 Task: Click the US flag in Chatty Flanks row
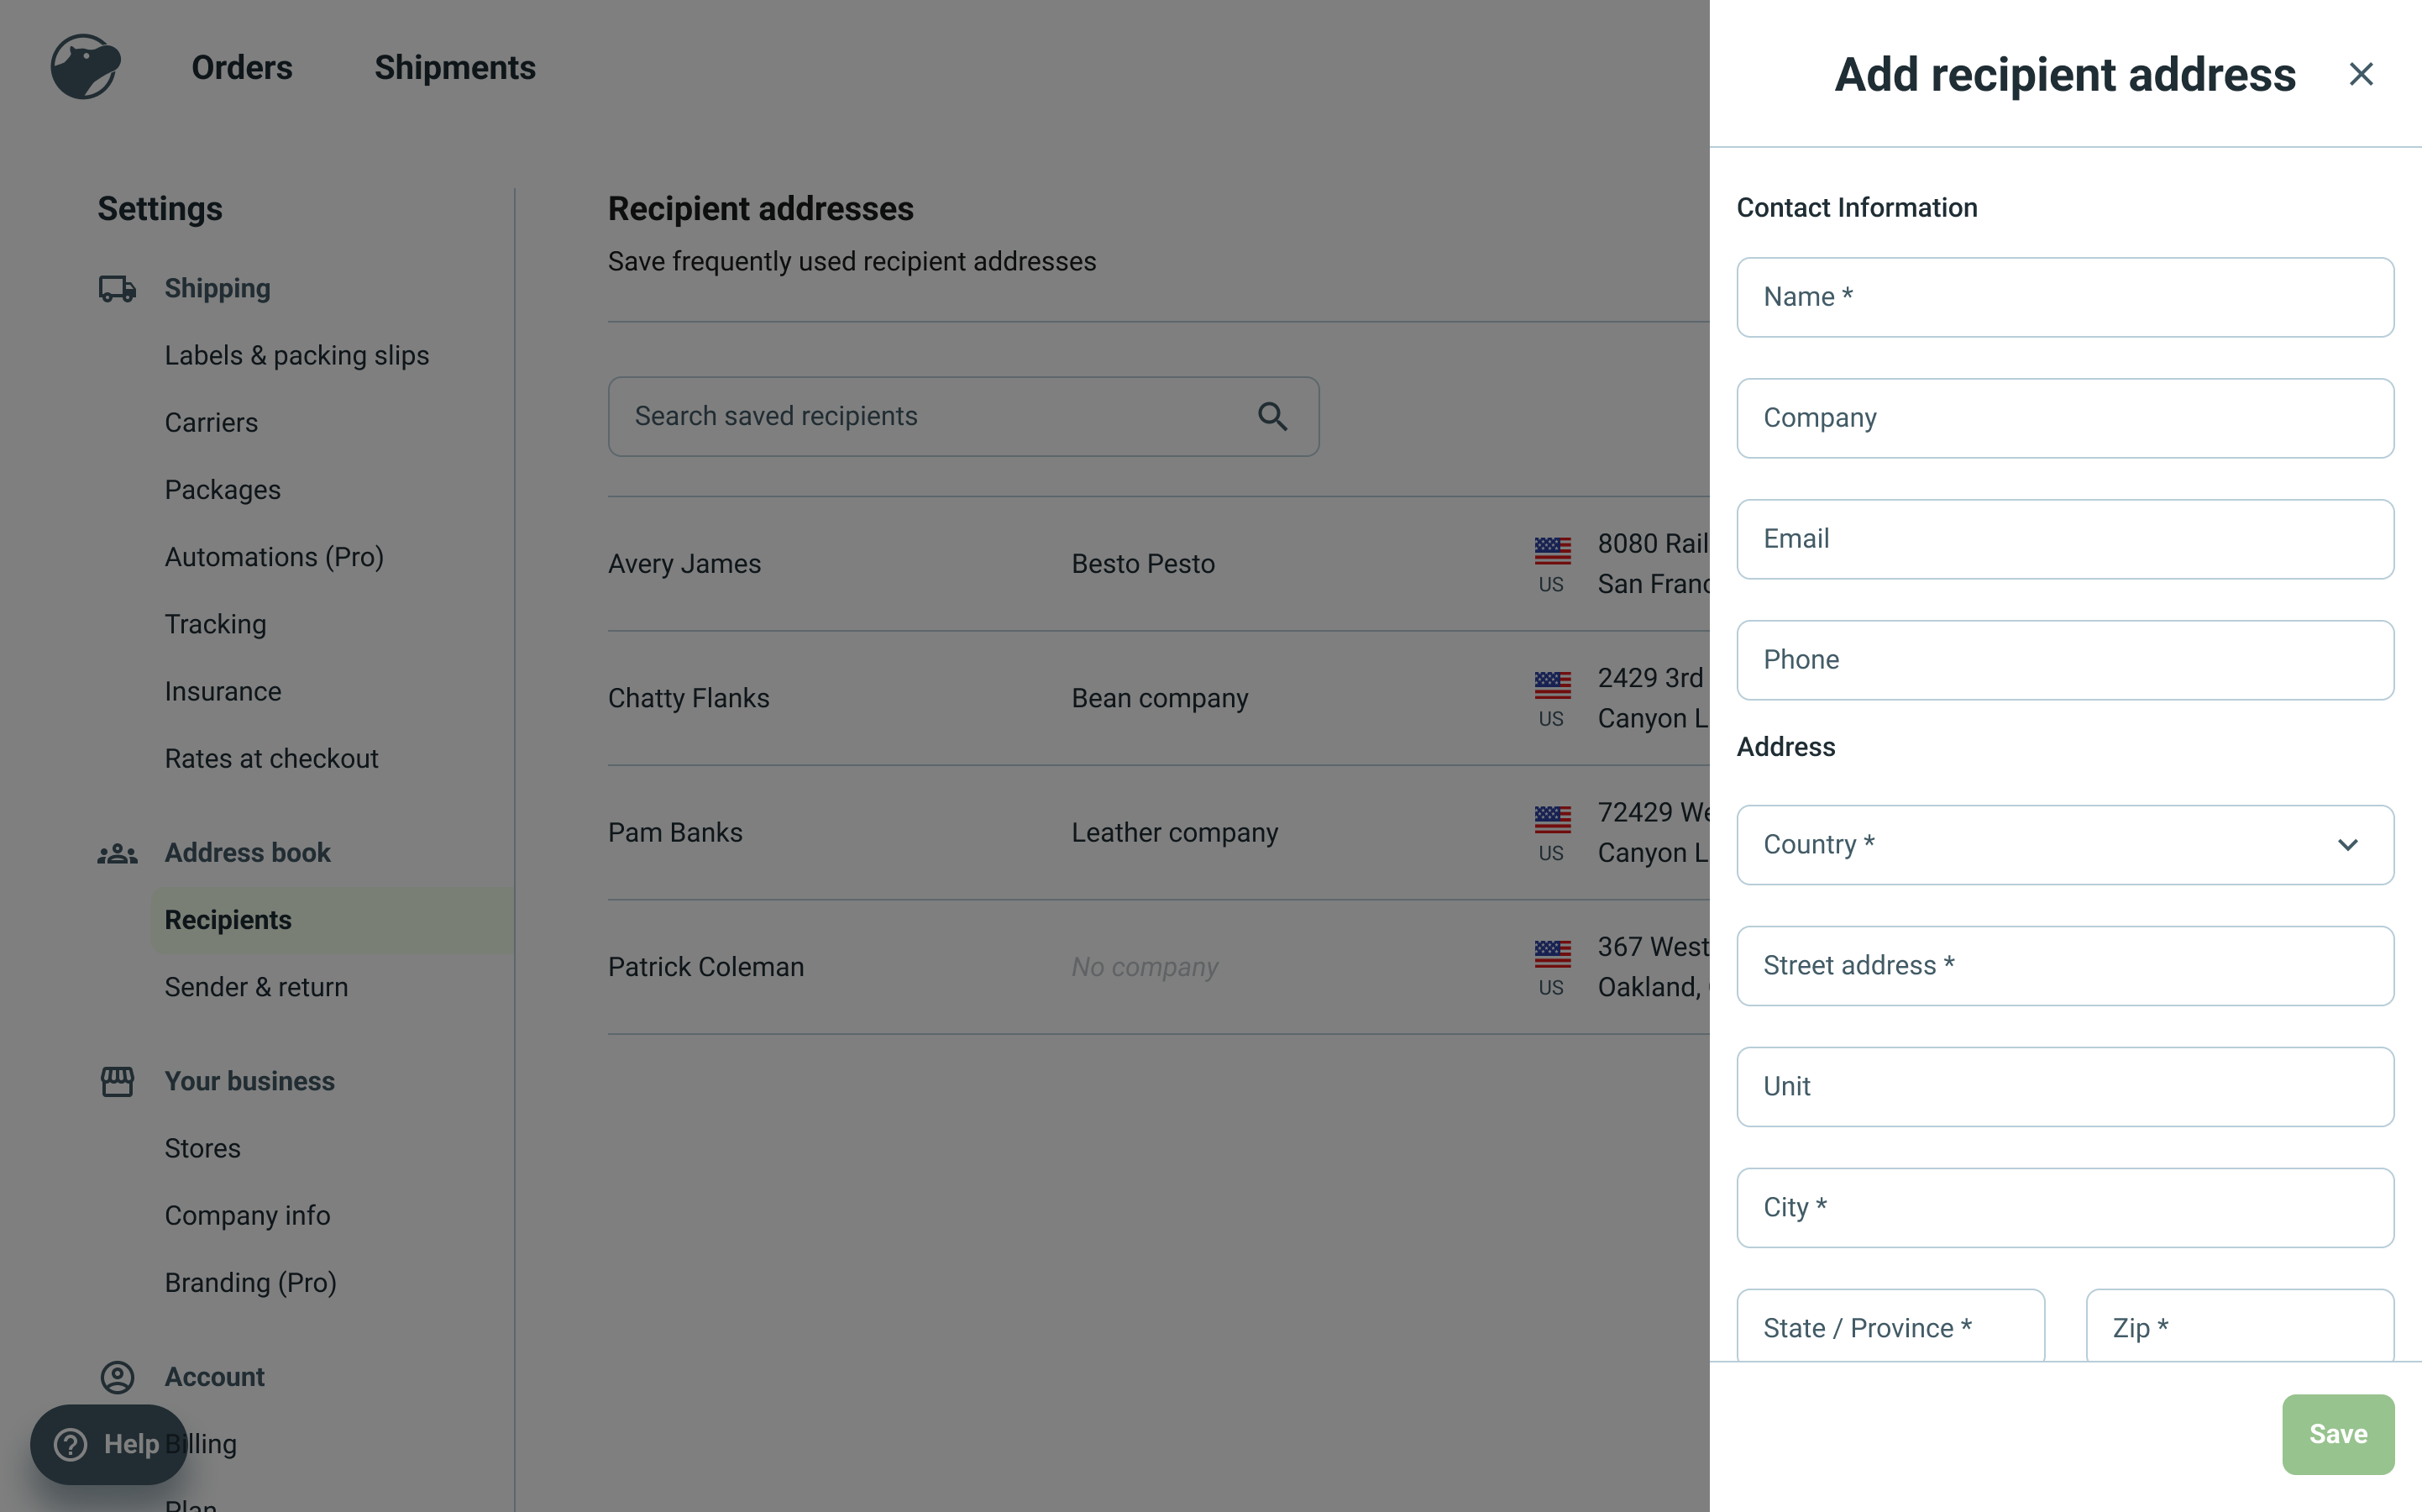(x=1552, y=684)
